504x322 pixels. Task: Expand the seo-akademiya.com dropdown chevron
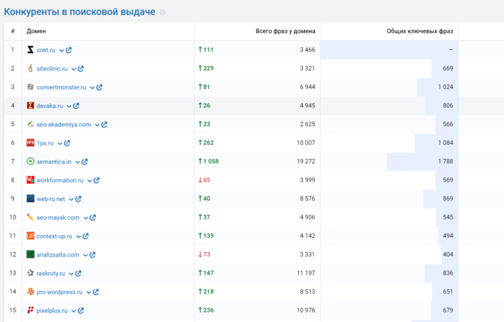pyautogui.click(x=97, y=125)
